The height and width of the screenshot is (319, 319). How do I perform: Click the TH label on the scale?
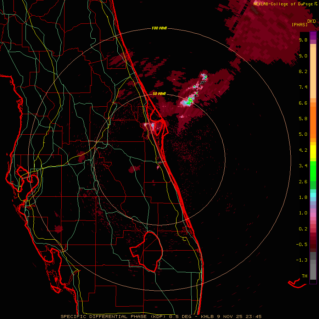[304, 276]
